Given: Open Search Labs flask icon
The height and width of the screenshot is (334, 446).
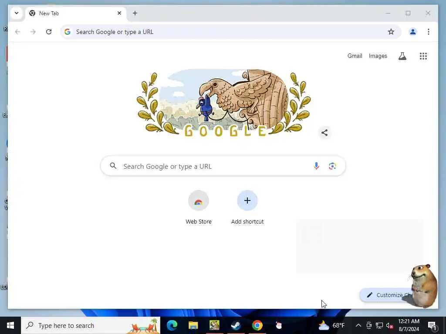Looking at the screenshot, I should pyautogui.click(x=402, y=56).
